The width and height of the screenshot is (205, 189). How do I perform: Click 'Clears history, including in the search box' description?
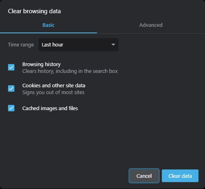pyautogui.click(x=70, y=71)
